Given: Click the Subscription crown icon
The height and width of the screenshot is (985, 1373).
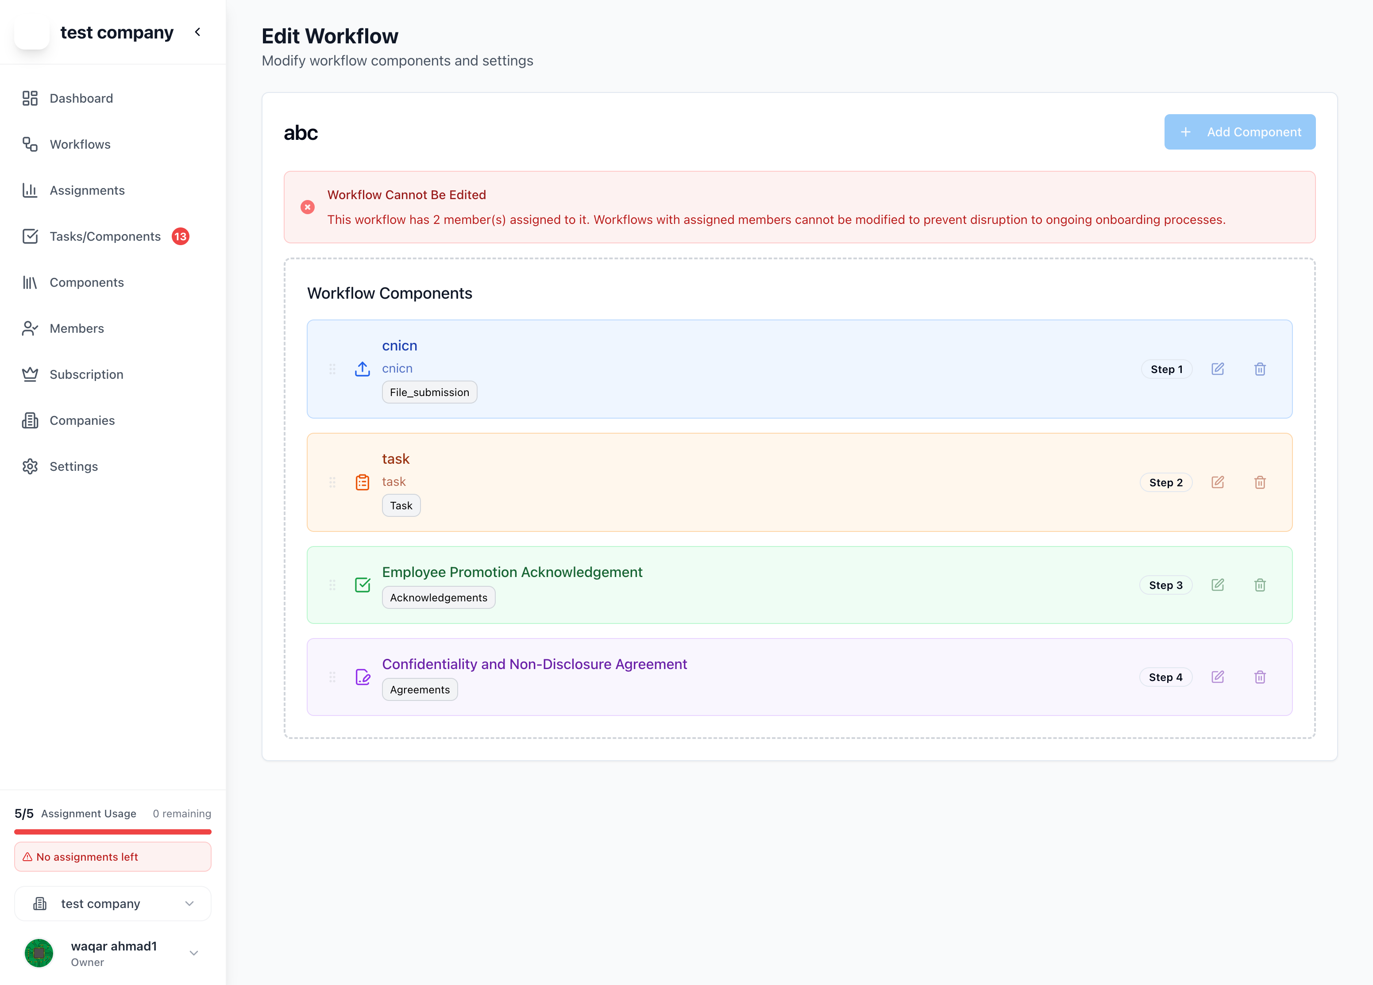Looking at the screenshot, I should point(30,374).
